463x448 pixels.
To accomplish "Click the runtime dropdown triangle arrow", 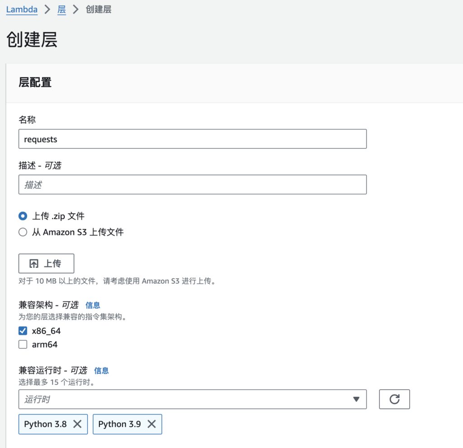I will coord(356,399).
